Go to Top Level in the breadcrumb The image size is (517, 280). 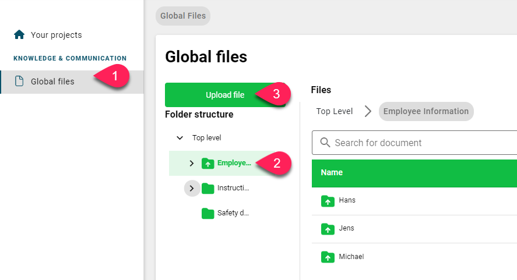coord(335,111)
